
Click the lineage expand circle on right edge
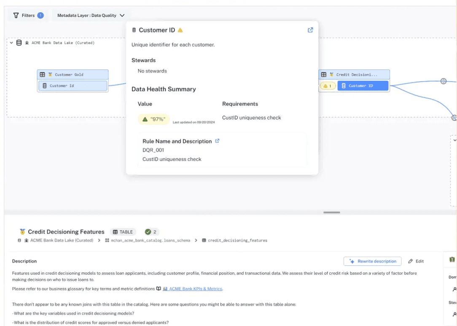click(x=443, y=81)
